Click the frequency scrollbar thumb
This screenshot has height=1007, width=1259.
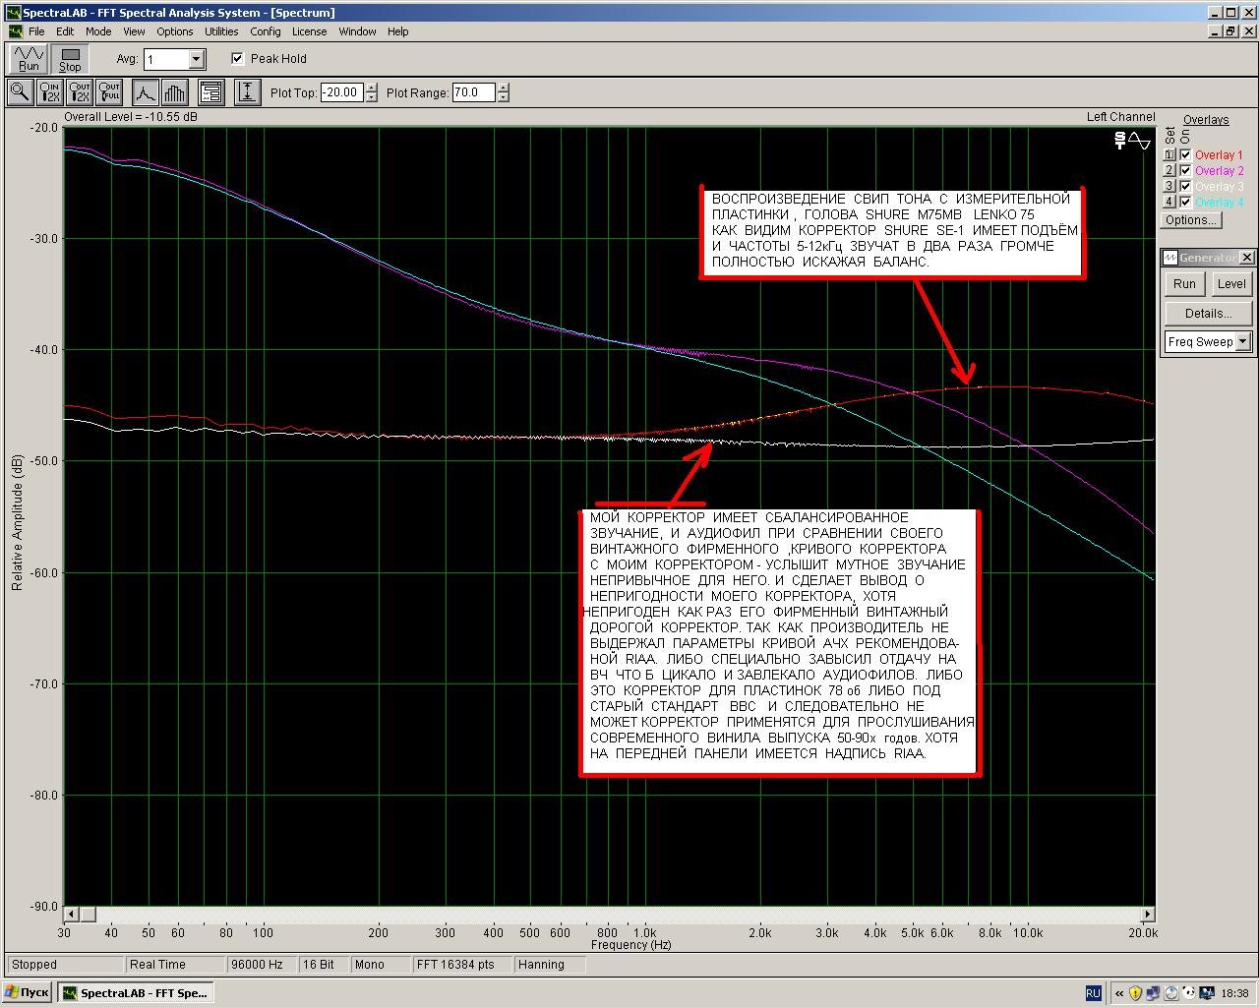point(88,914)
